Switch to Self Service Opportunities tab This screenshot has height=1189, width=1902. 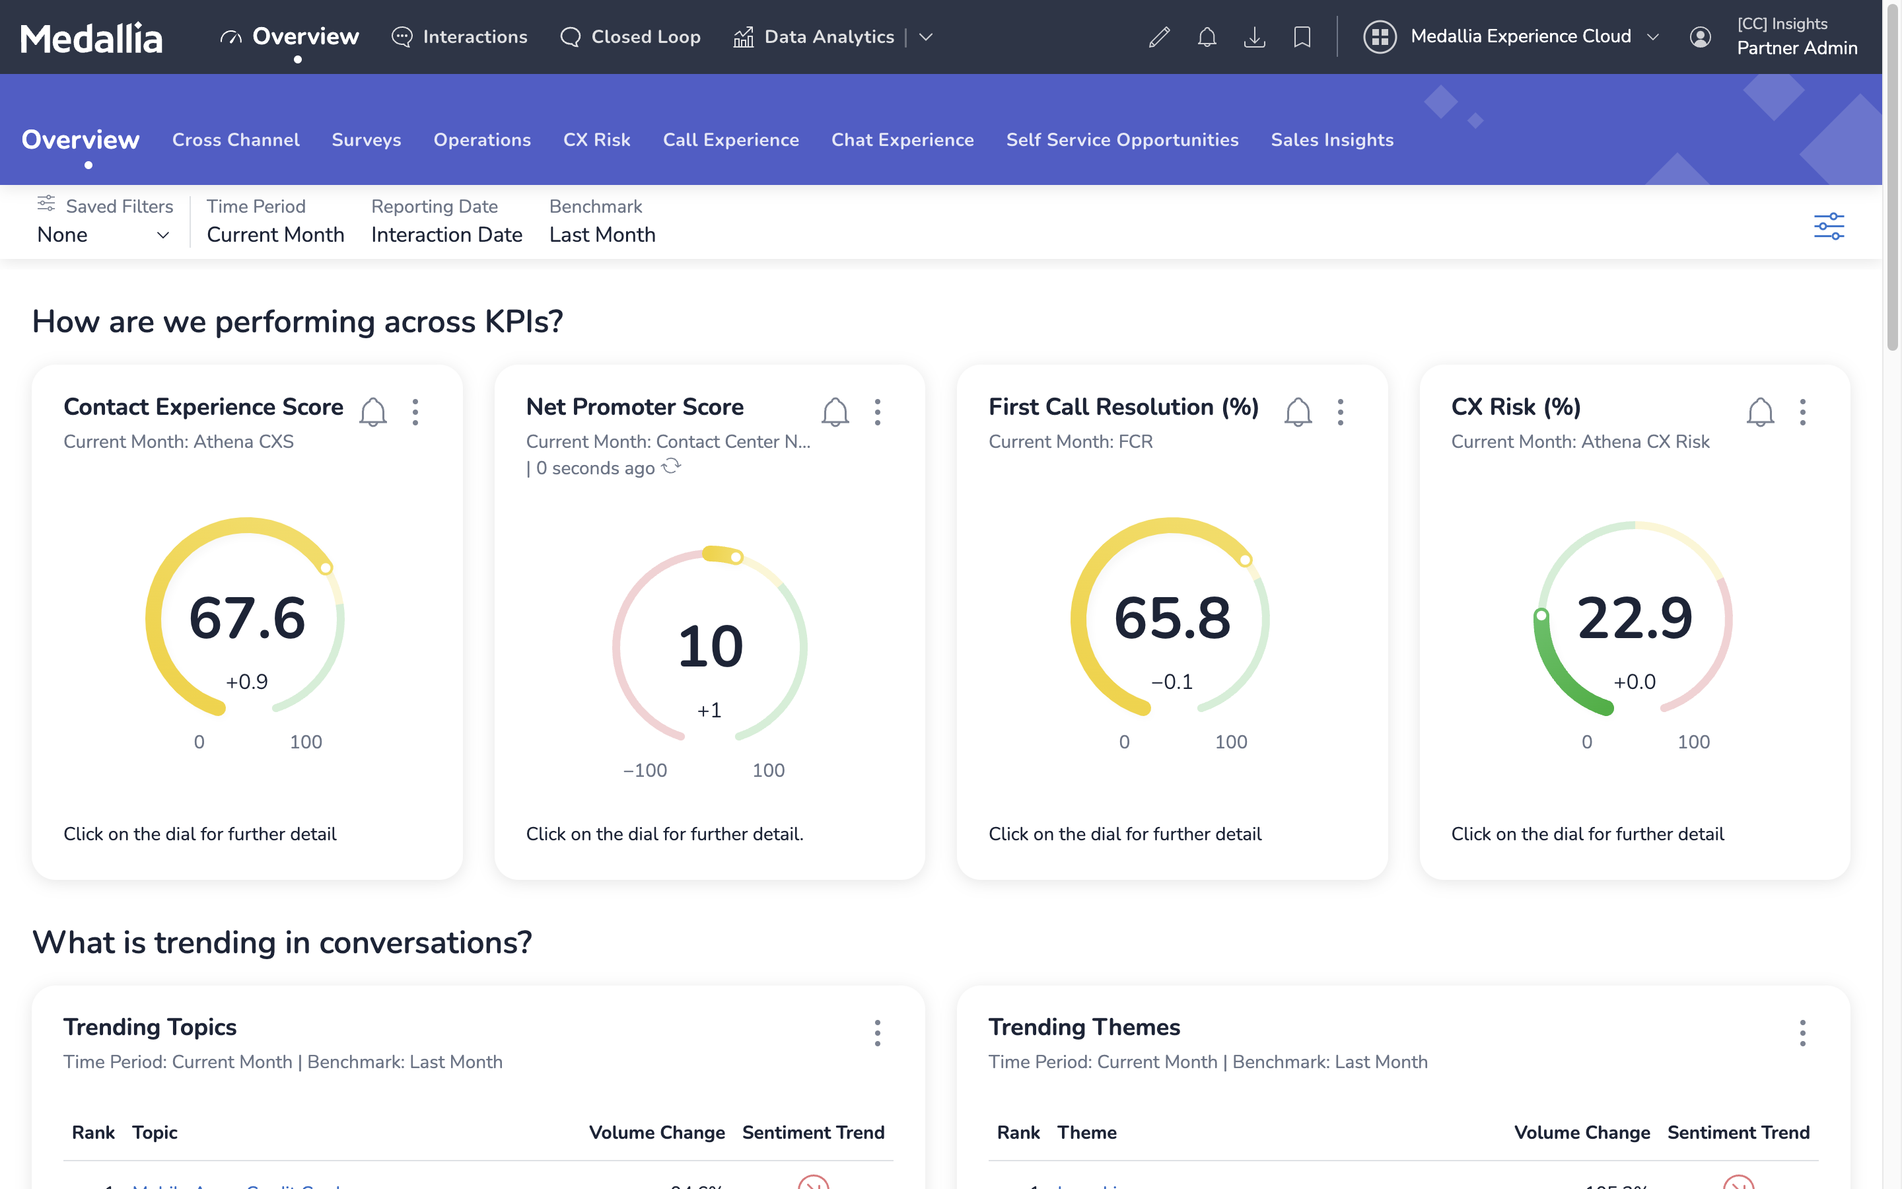tap(1122, 140)
